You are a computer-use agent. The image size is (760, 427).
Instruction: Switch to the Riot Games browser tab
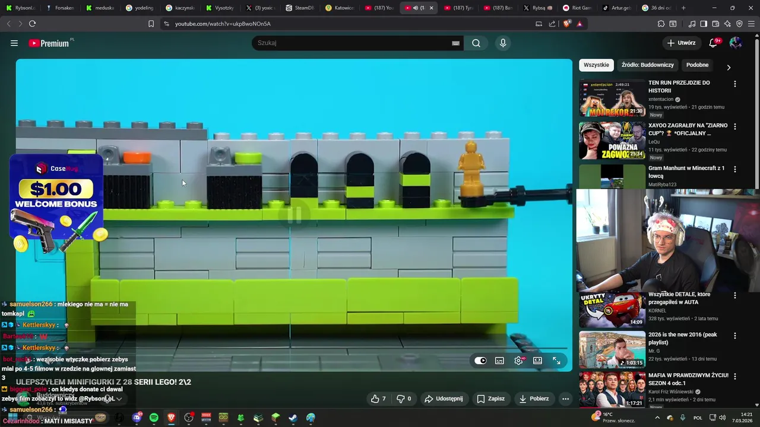pos(578,8)
